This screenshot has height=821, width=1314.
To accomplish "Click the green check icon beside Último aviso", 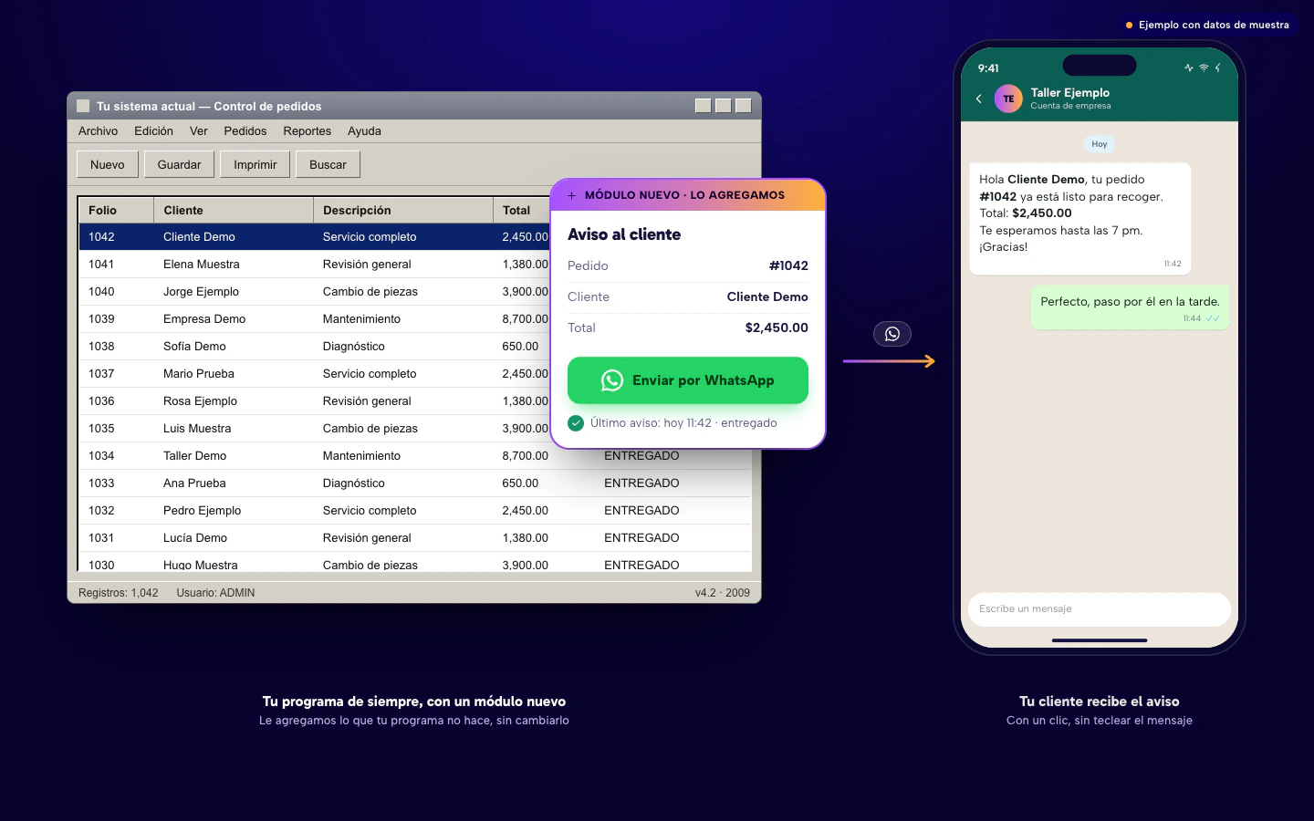I will 576,422.
